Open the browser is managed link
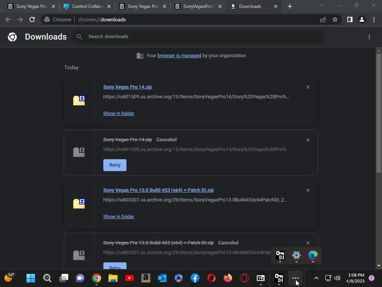The height and width of the screenshot is (287, 382). [x=179, y=56]
